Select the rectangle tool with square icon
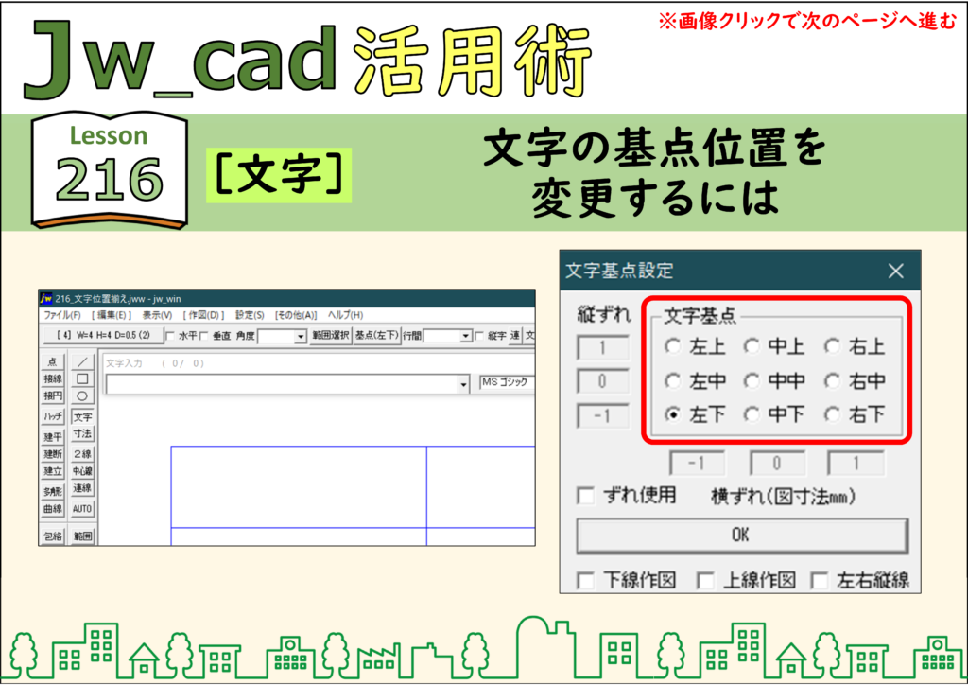 click(x=82, y=378)
